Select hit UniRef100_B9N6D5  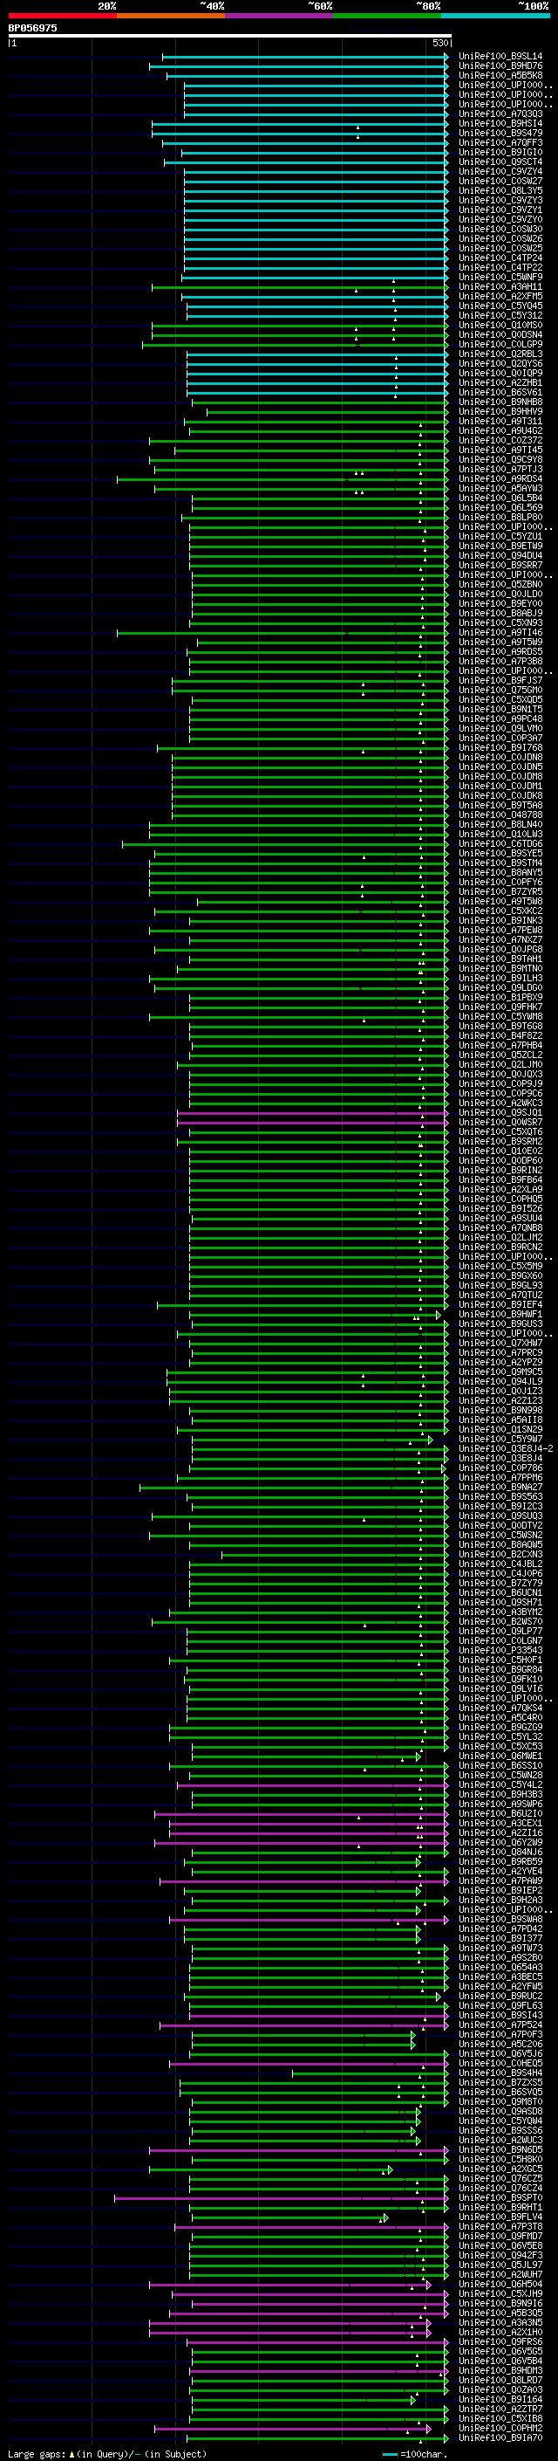(500, 2149)
